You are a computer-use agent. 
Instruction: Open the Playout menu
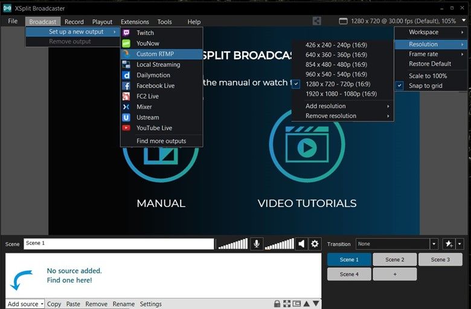(102, 22)
